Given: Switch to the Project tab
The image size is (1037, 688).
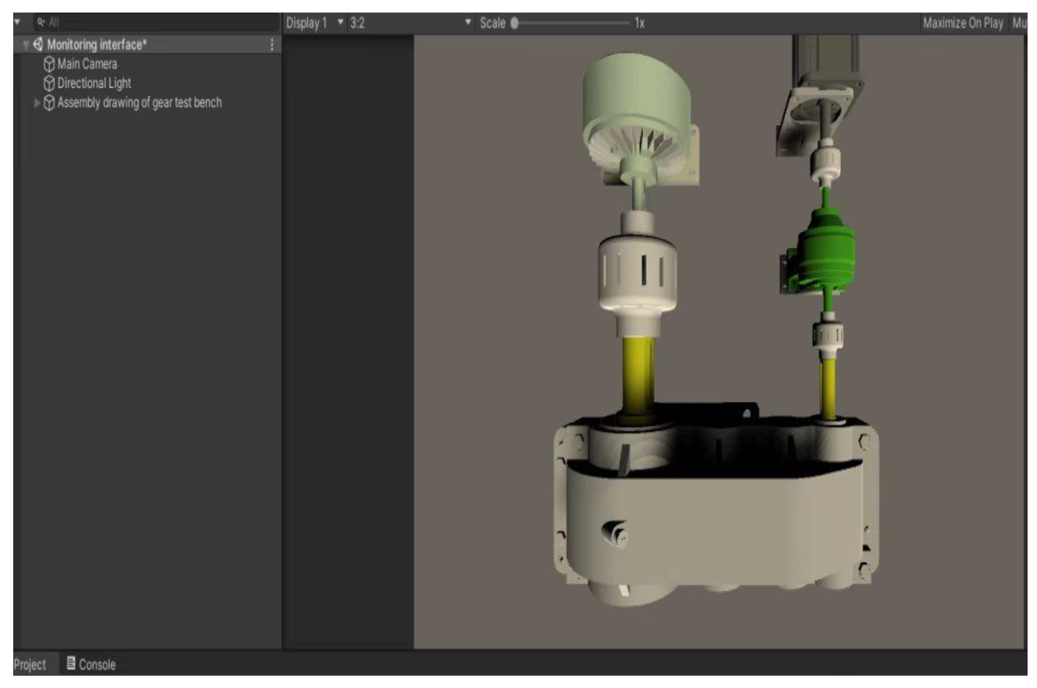Looking at the screenshot, I should tap(30, 664).
